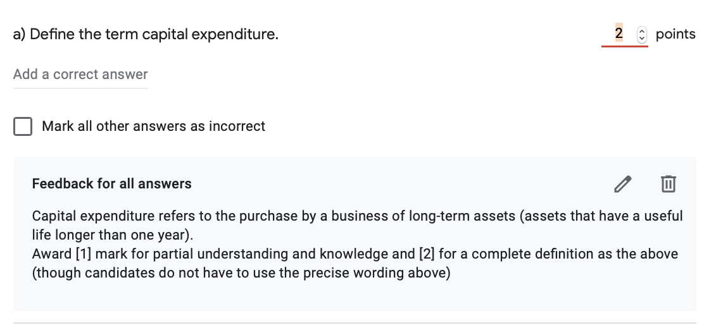Click the empty bottom area of the feedback box
Viewport: 704px width, 330px height.
tap(355, 296)
